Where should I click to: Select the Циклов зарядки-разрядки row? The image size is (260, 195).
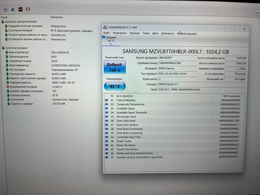tap(32, 91)
